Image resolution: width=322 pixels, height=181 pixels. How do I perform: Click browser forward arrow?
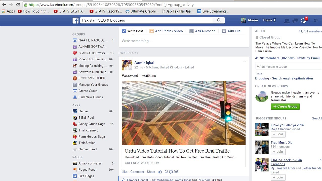point(11,5)
